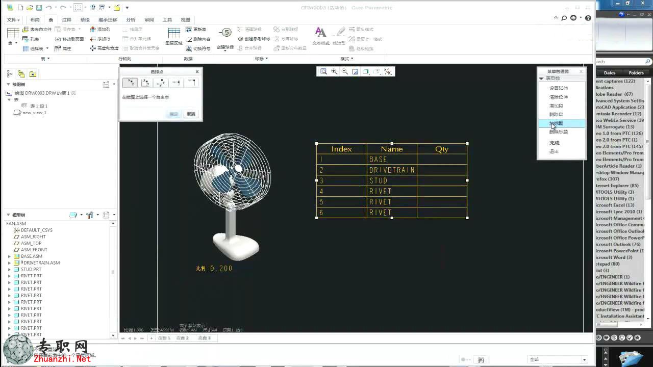Click 更新表 (Update tables) tool
The width and height of the screenshot is (653, 367).
tap(196, 30)
